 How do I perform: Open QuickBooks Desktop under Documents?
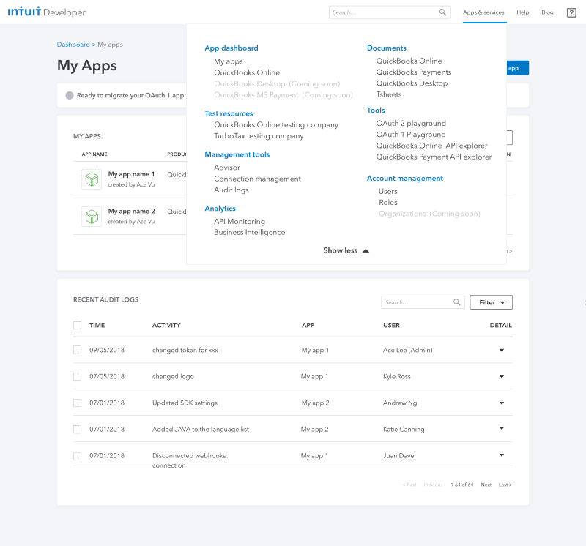coord(412,83)
